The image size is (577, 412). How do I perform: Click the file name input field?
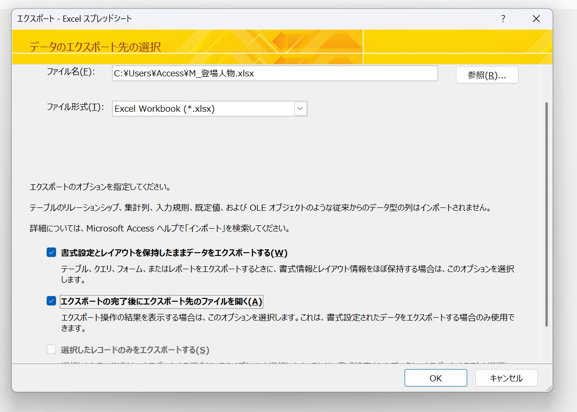[x=275, y=74]
